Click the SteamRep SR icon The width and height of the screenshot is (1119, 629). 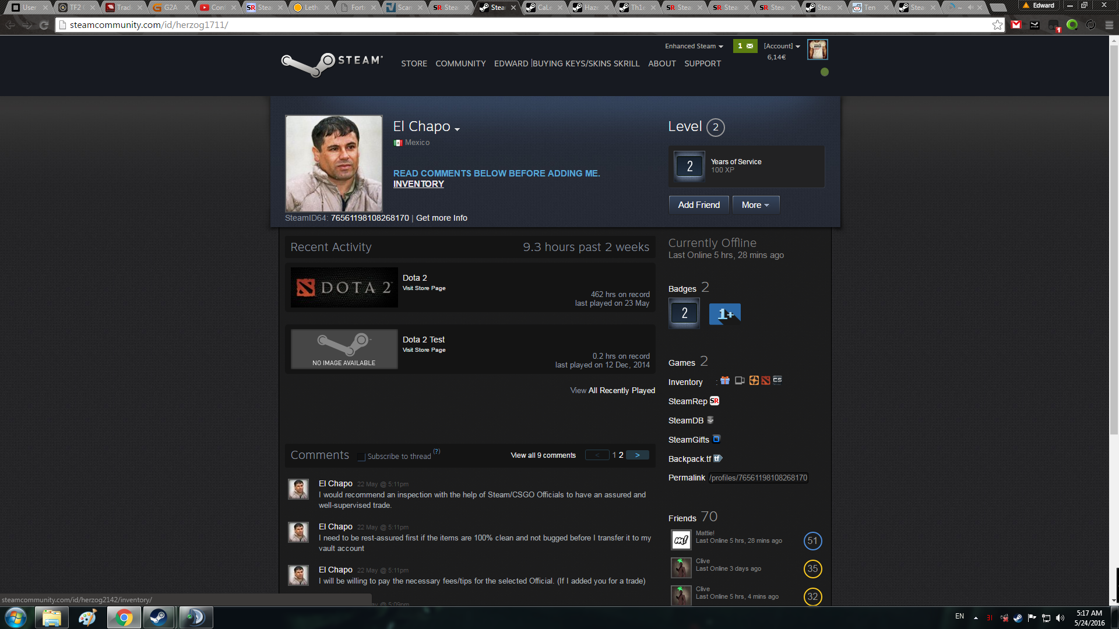pos(715,401)
